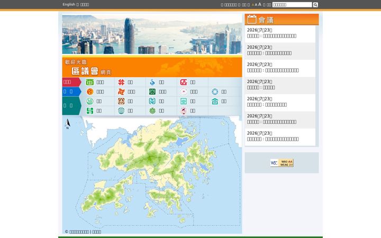Click the magnifier search button
Screen dimensions: 381x238
coord(315,5)
